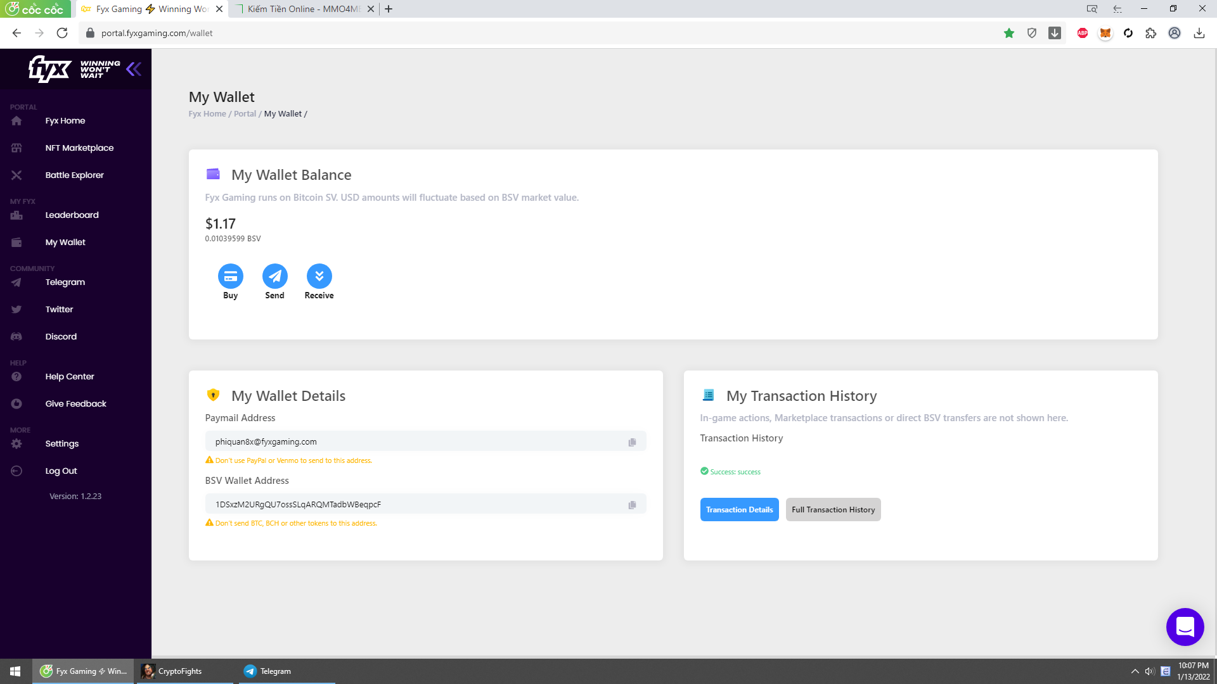The width and height of the screenshot is (1217, 684).
Task: Open the Adblock Plus extension
Action: [1082, 33]
